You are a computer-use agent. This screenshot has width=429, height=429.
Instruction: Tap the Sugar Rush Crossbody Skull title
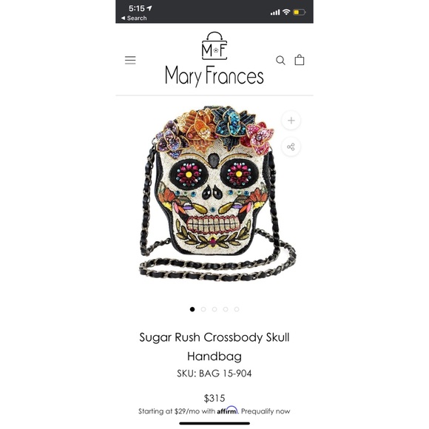tap(214, 347)
